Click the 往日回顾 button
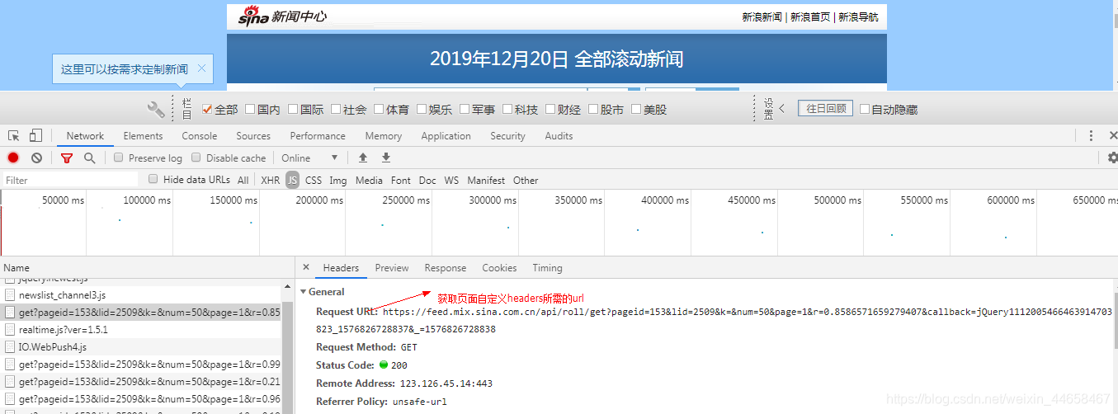Image resolution: width=1118 pixels, height=414 pixels. click(x=825, y=109)
